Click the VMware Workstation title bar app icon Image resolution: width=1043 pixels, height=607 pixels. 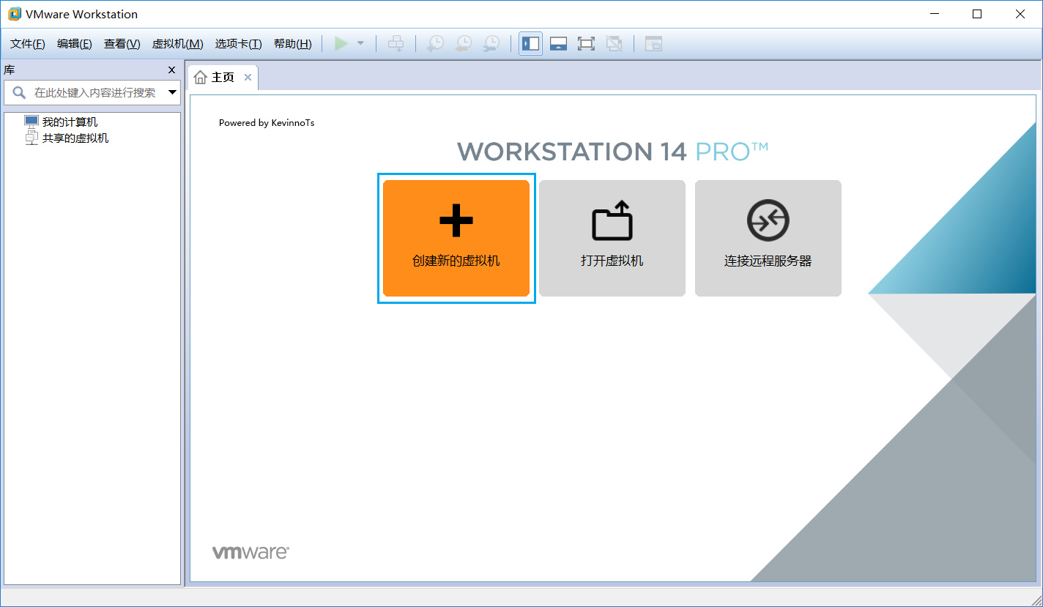tap(14, 14)
